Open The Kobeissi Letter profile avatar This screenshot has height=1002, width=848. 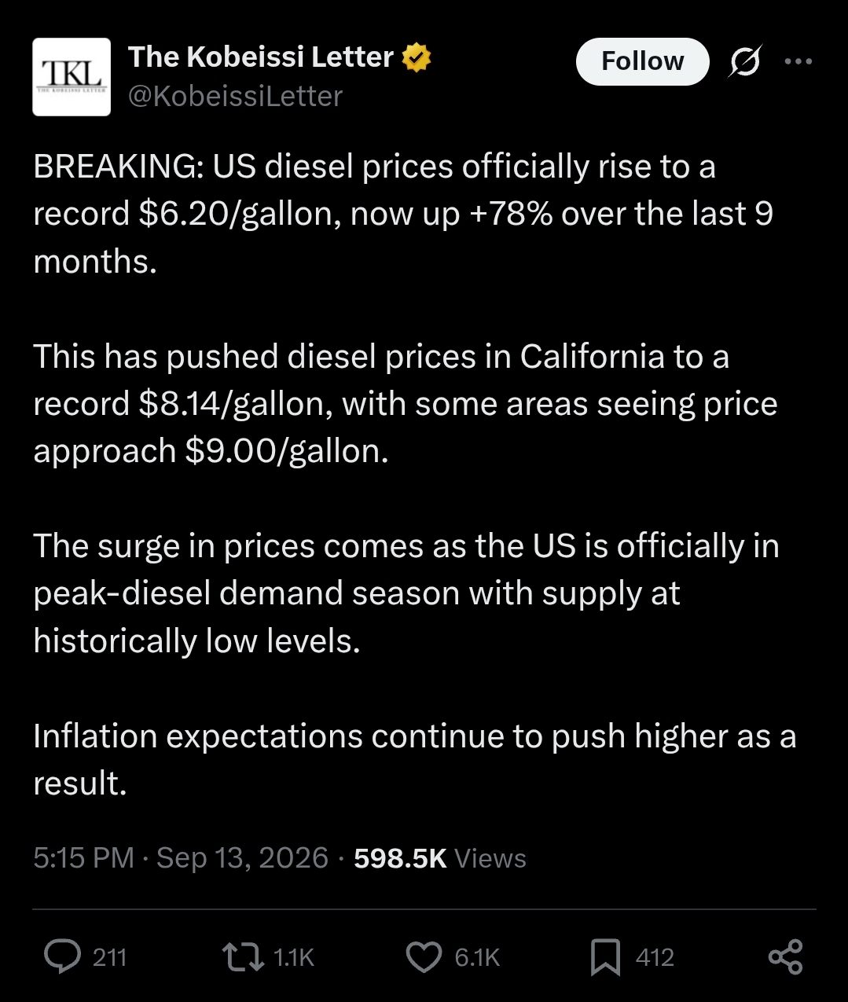[x=72, y=77]
